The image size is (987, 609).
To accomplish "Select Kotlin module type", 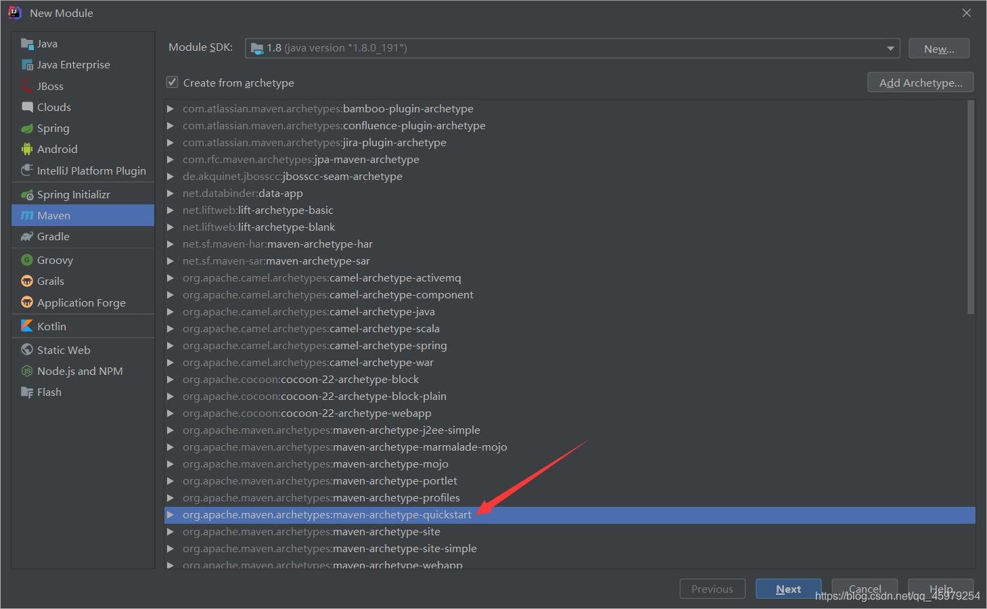I will pos(83,326).
